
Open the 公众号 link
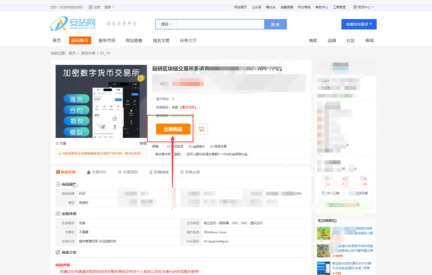[x=256, y=7]
